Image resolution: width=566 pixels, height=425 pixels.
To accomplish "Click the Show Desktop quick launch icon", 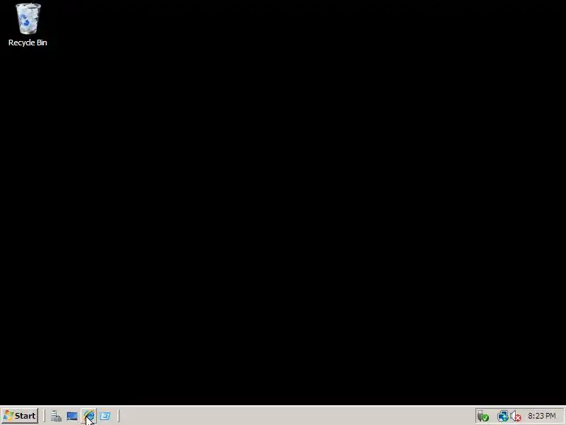I will [72, 416].
